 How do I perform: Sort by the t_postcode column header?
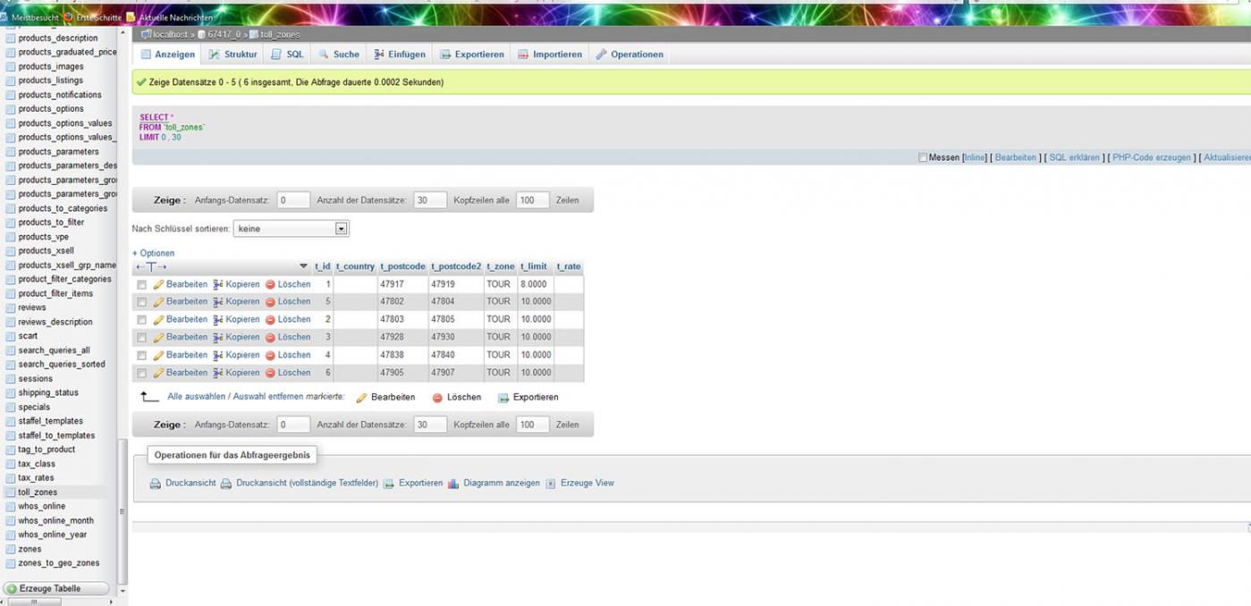402,266
